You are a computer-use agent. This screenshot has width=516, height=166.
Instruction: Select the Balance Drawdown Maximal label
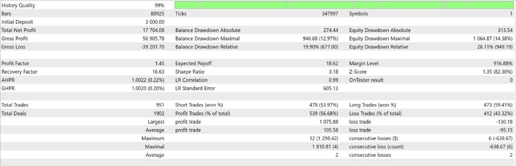pyautogui.click(x=208, y=39)
